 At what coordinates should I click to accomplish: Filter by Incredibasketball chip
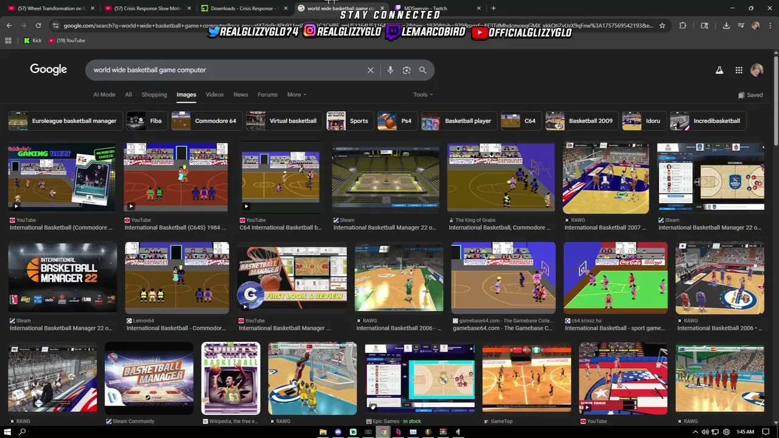(x=707, y=120)
